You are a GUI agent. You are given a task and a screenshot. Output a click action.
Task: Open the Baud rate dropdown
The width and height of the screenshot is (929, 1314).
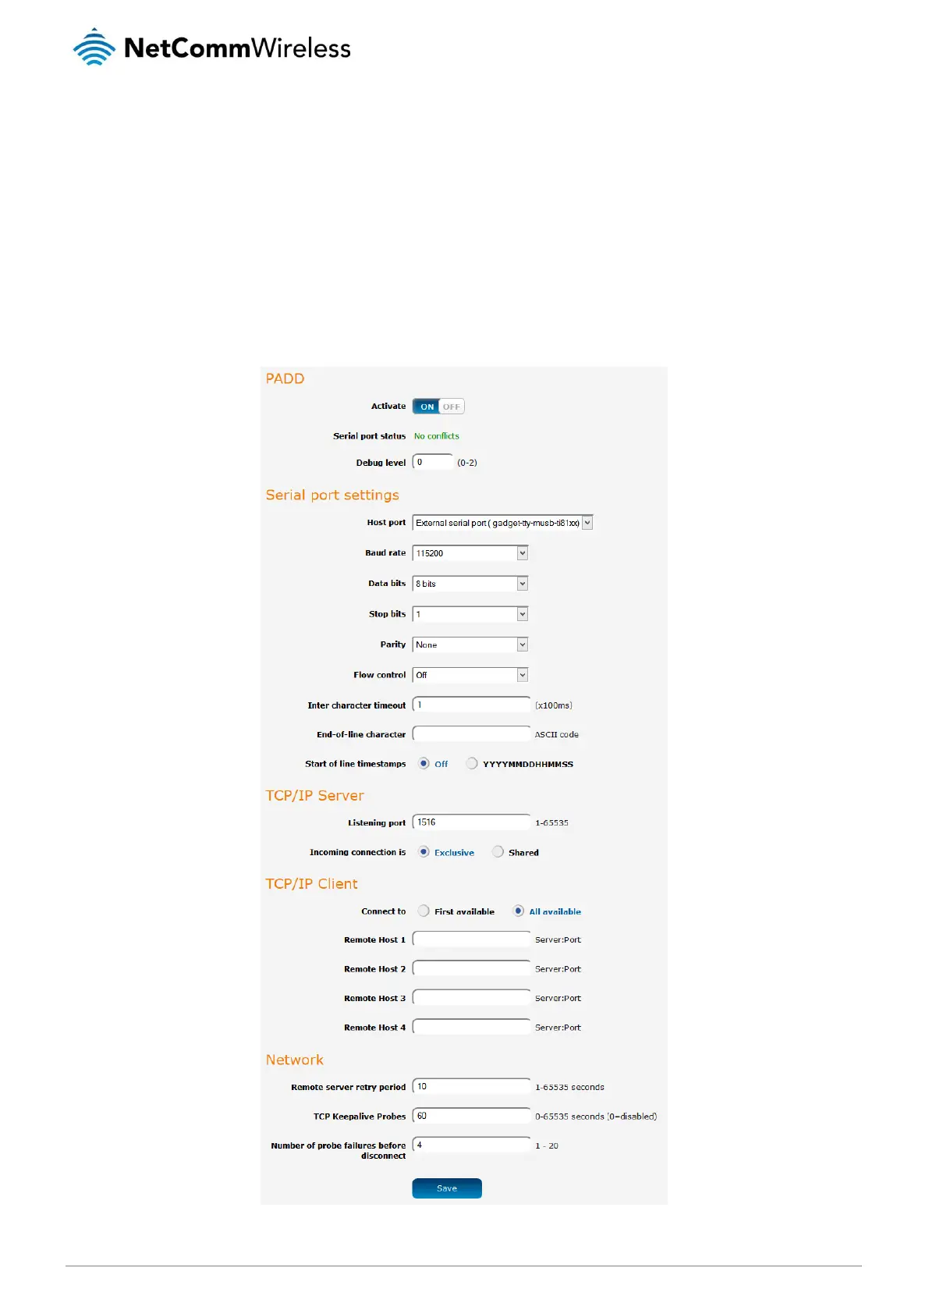click(470, 553)
